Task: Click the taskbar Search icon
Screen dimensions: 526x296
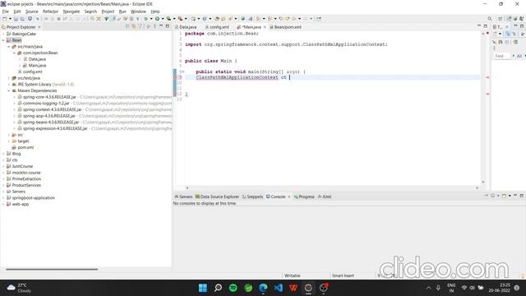Action: point(218,288)
